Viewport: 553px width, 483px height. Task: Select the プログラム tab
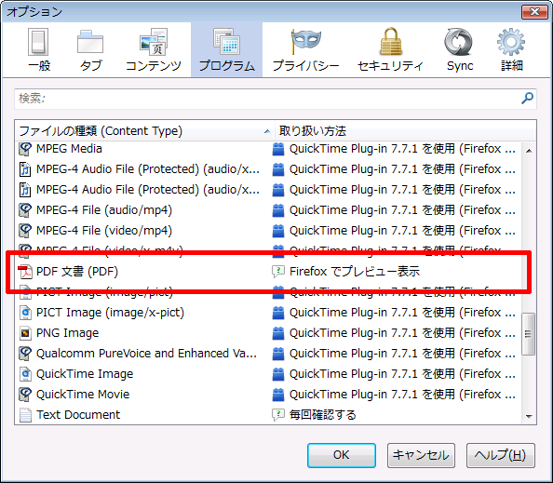click(226, 50)
